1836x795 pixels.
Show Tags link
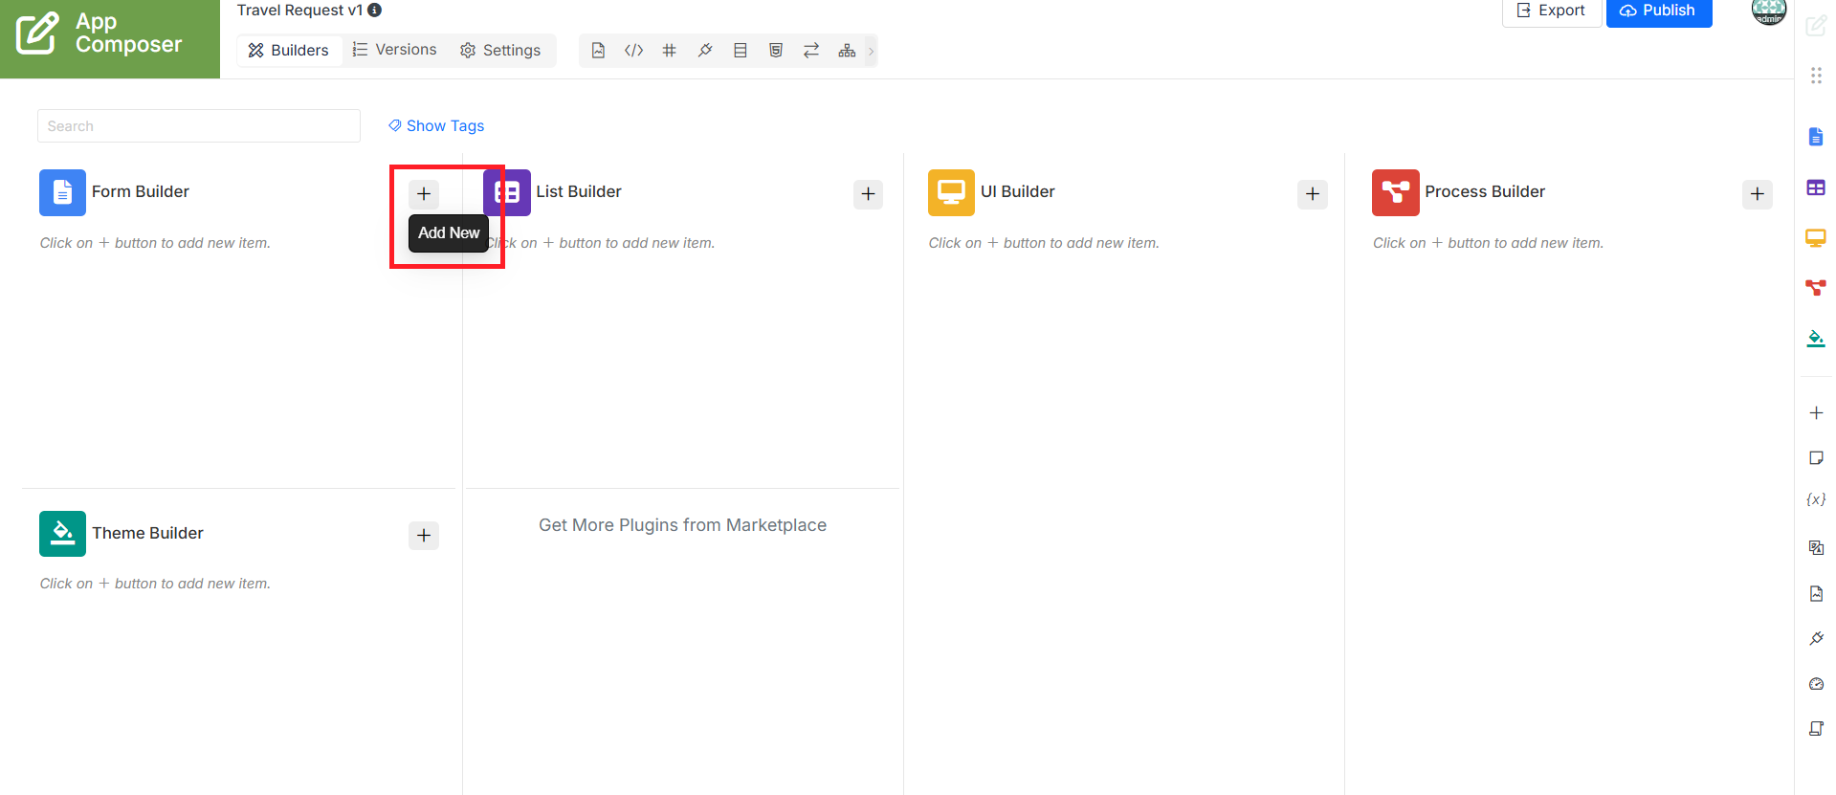pos(436,126)
